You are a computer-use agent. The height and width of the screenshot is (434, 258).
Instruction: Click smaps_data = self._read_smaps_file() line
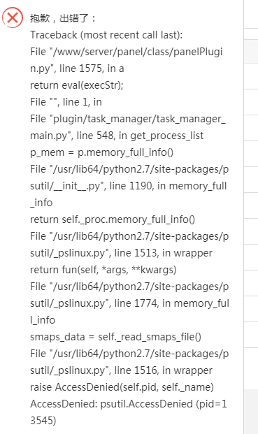pos(115,337)
